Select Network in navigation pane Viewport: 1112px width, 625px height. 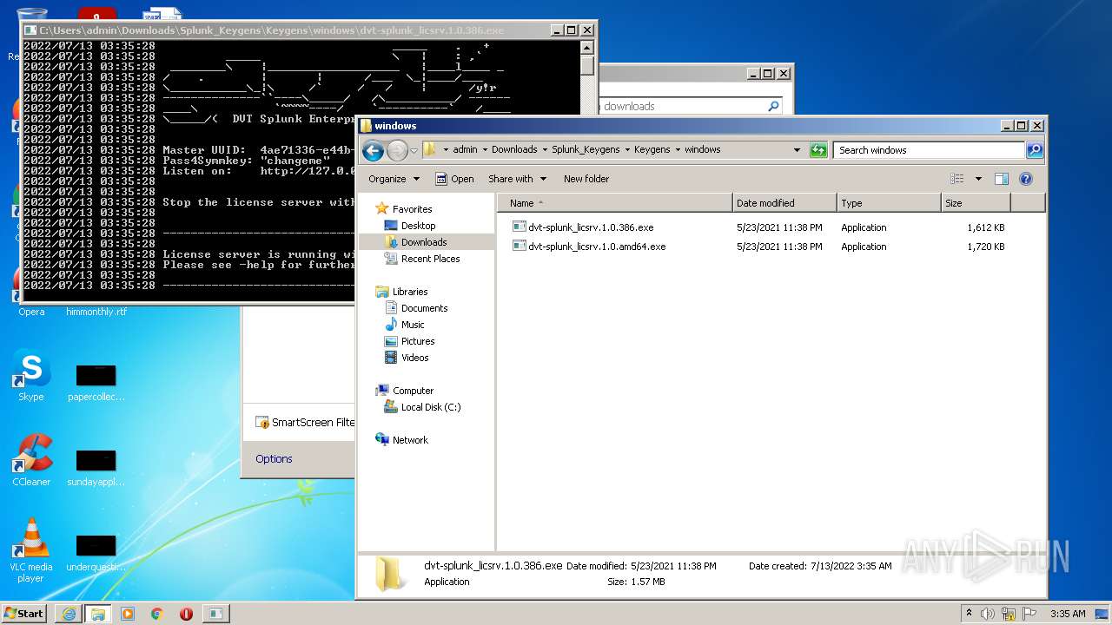pos(410,440)
